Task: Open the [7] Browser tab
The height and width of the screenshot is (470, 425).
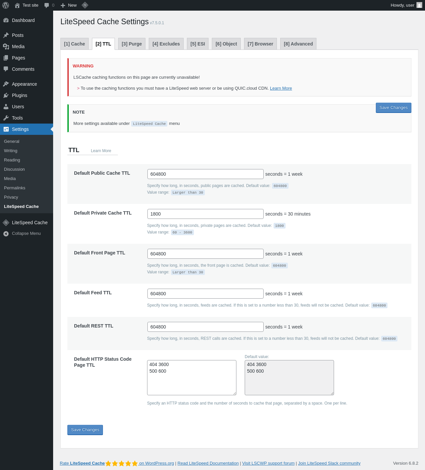Action: 260,44
